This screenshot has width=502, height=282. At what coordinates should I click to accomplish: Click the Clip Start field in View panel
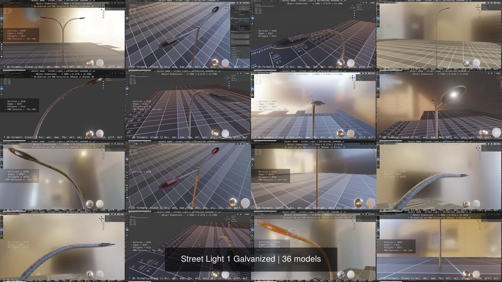pos(244,8)
